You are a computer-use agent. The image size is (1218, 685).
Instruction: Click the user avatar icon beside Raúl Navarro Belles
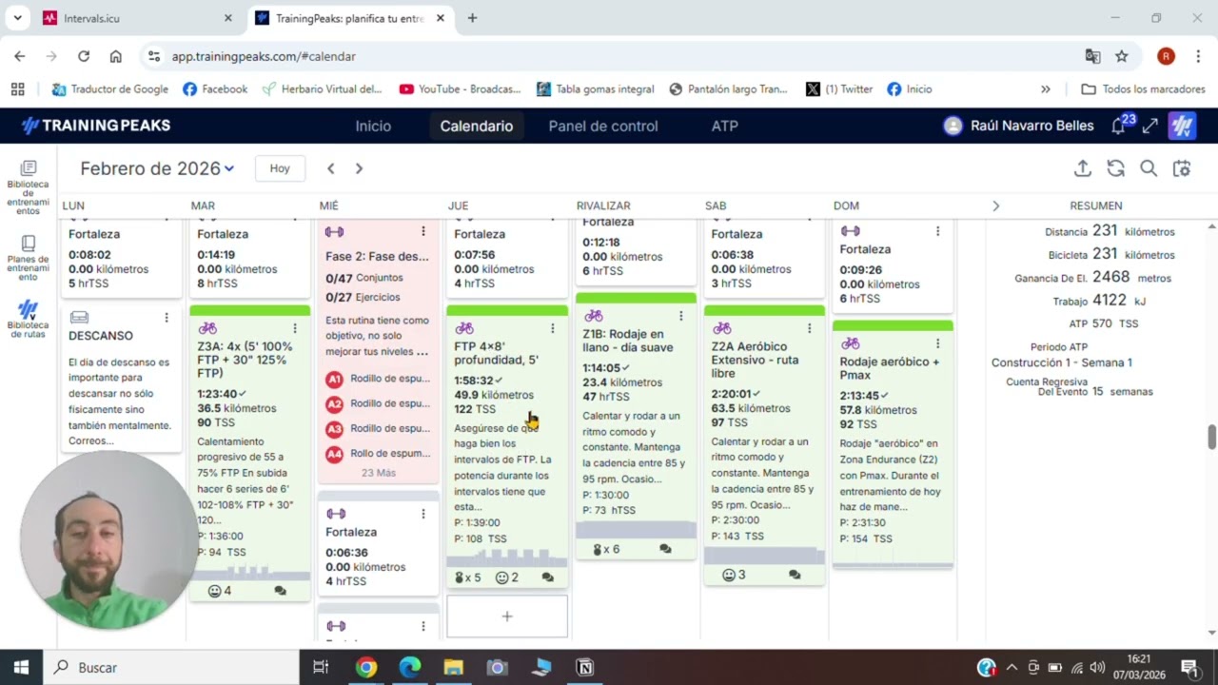click(x=953, y=126)
